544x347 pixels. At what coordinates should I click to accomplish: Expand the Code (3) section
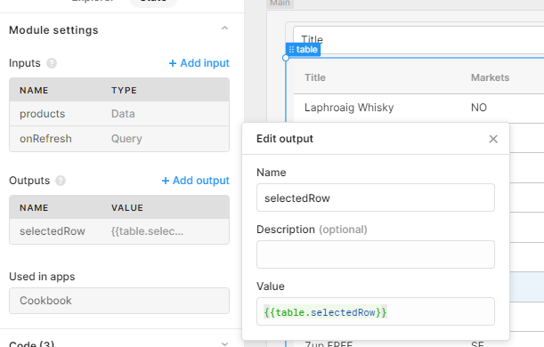224,343
